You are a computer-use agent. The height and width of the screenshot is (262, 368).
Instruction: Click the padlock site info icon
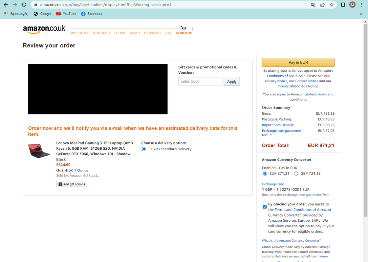coord(36,5)
